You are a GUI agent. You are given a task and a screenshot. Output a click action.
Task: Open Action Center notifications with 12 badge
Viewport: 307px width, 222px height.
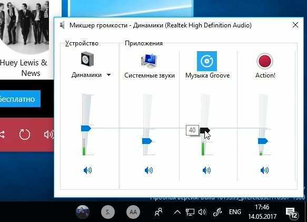(x=292, y=213)
